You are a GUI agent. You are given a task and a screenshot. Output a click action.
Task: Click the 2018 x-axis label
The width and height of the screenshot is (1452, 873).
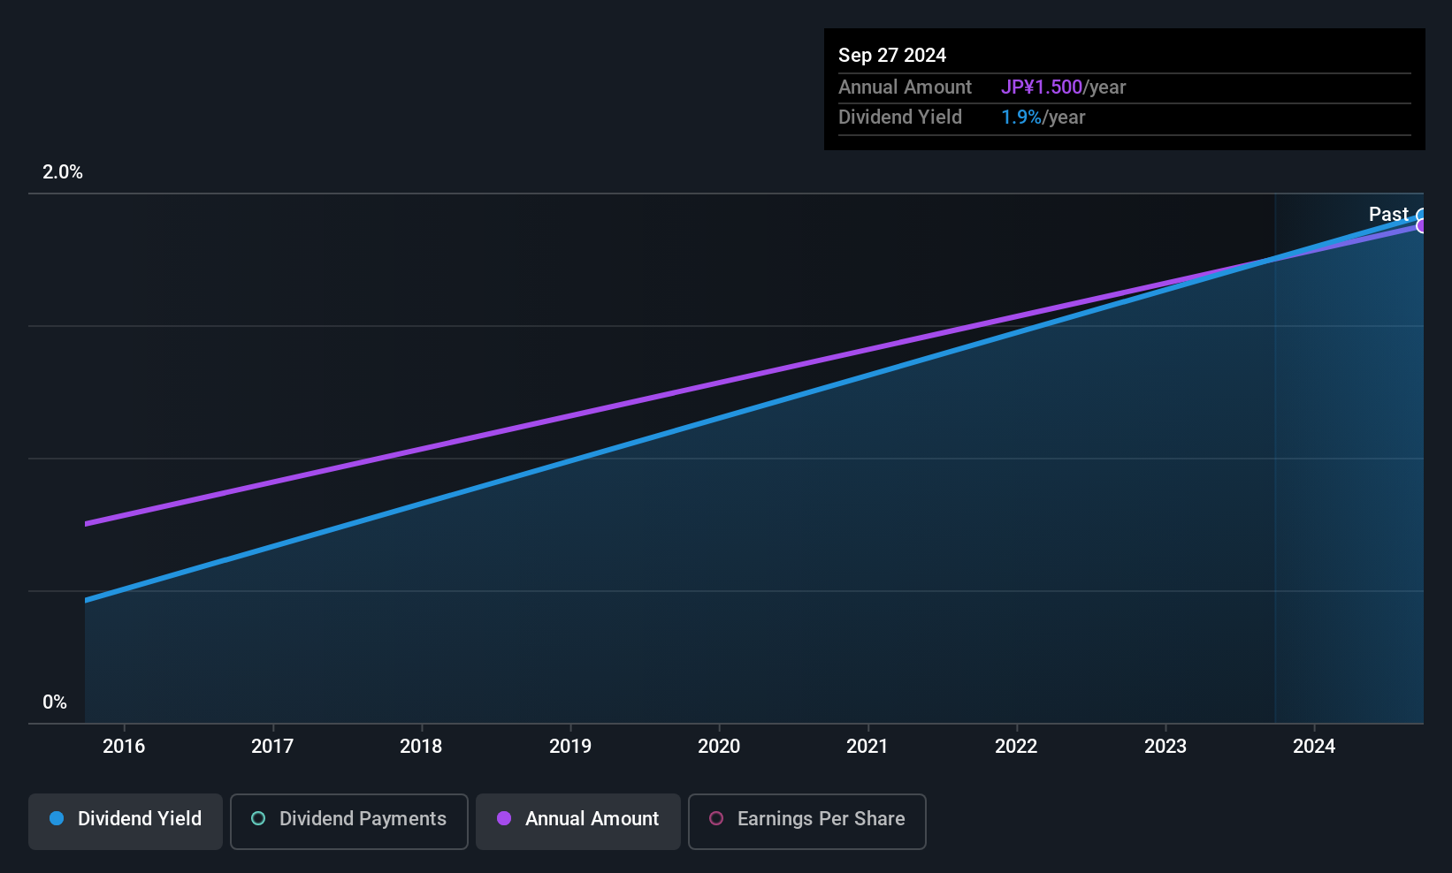click(421, 747)
